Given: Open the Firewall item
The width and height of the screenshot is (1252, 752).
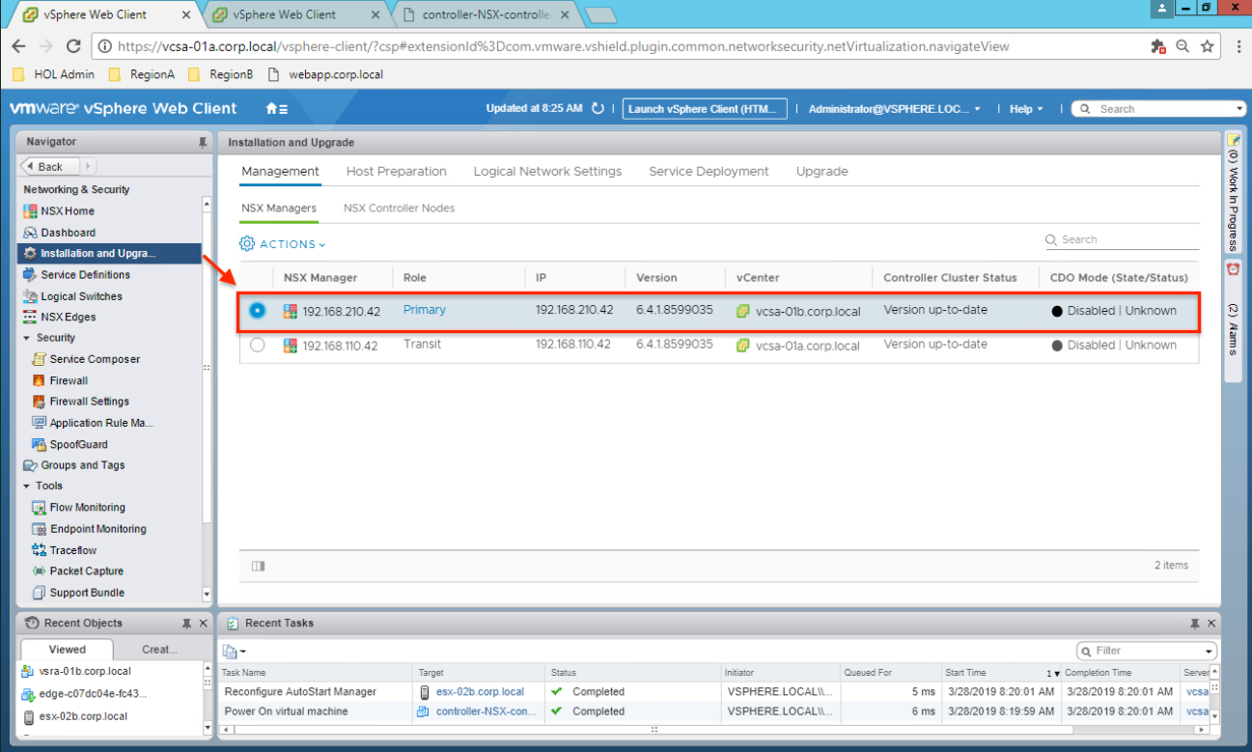Looking at the screenshot, I should coord(69,380).
